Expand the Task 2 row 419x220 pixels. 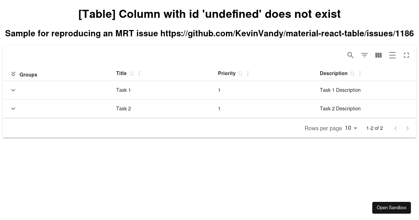click(x=13, y=109)
